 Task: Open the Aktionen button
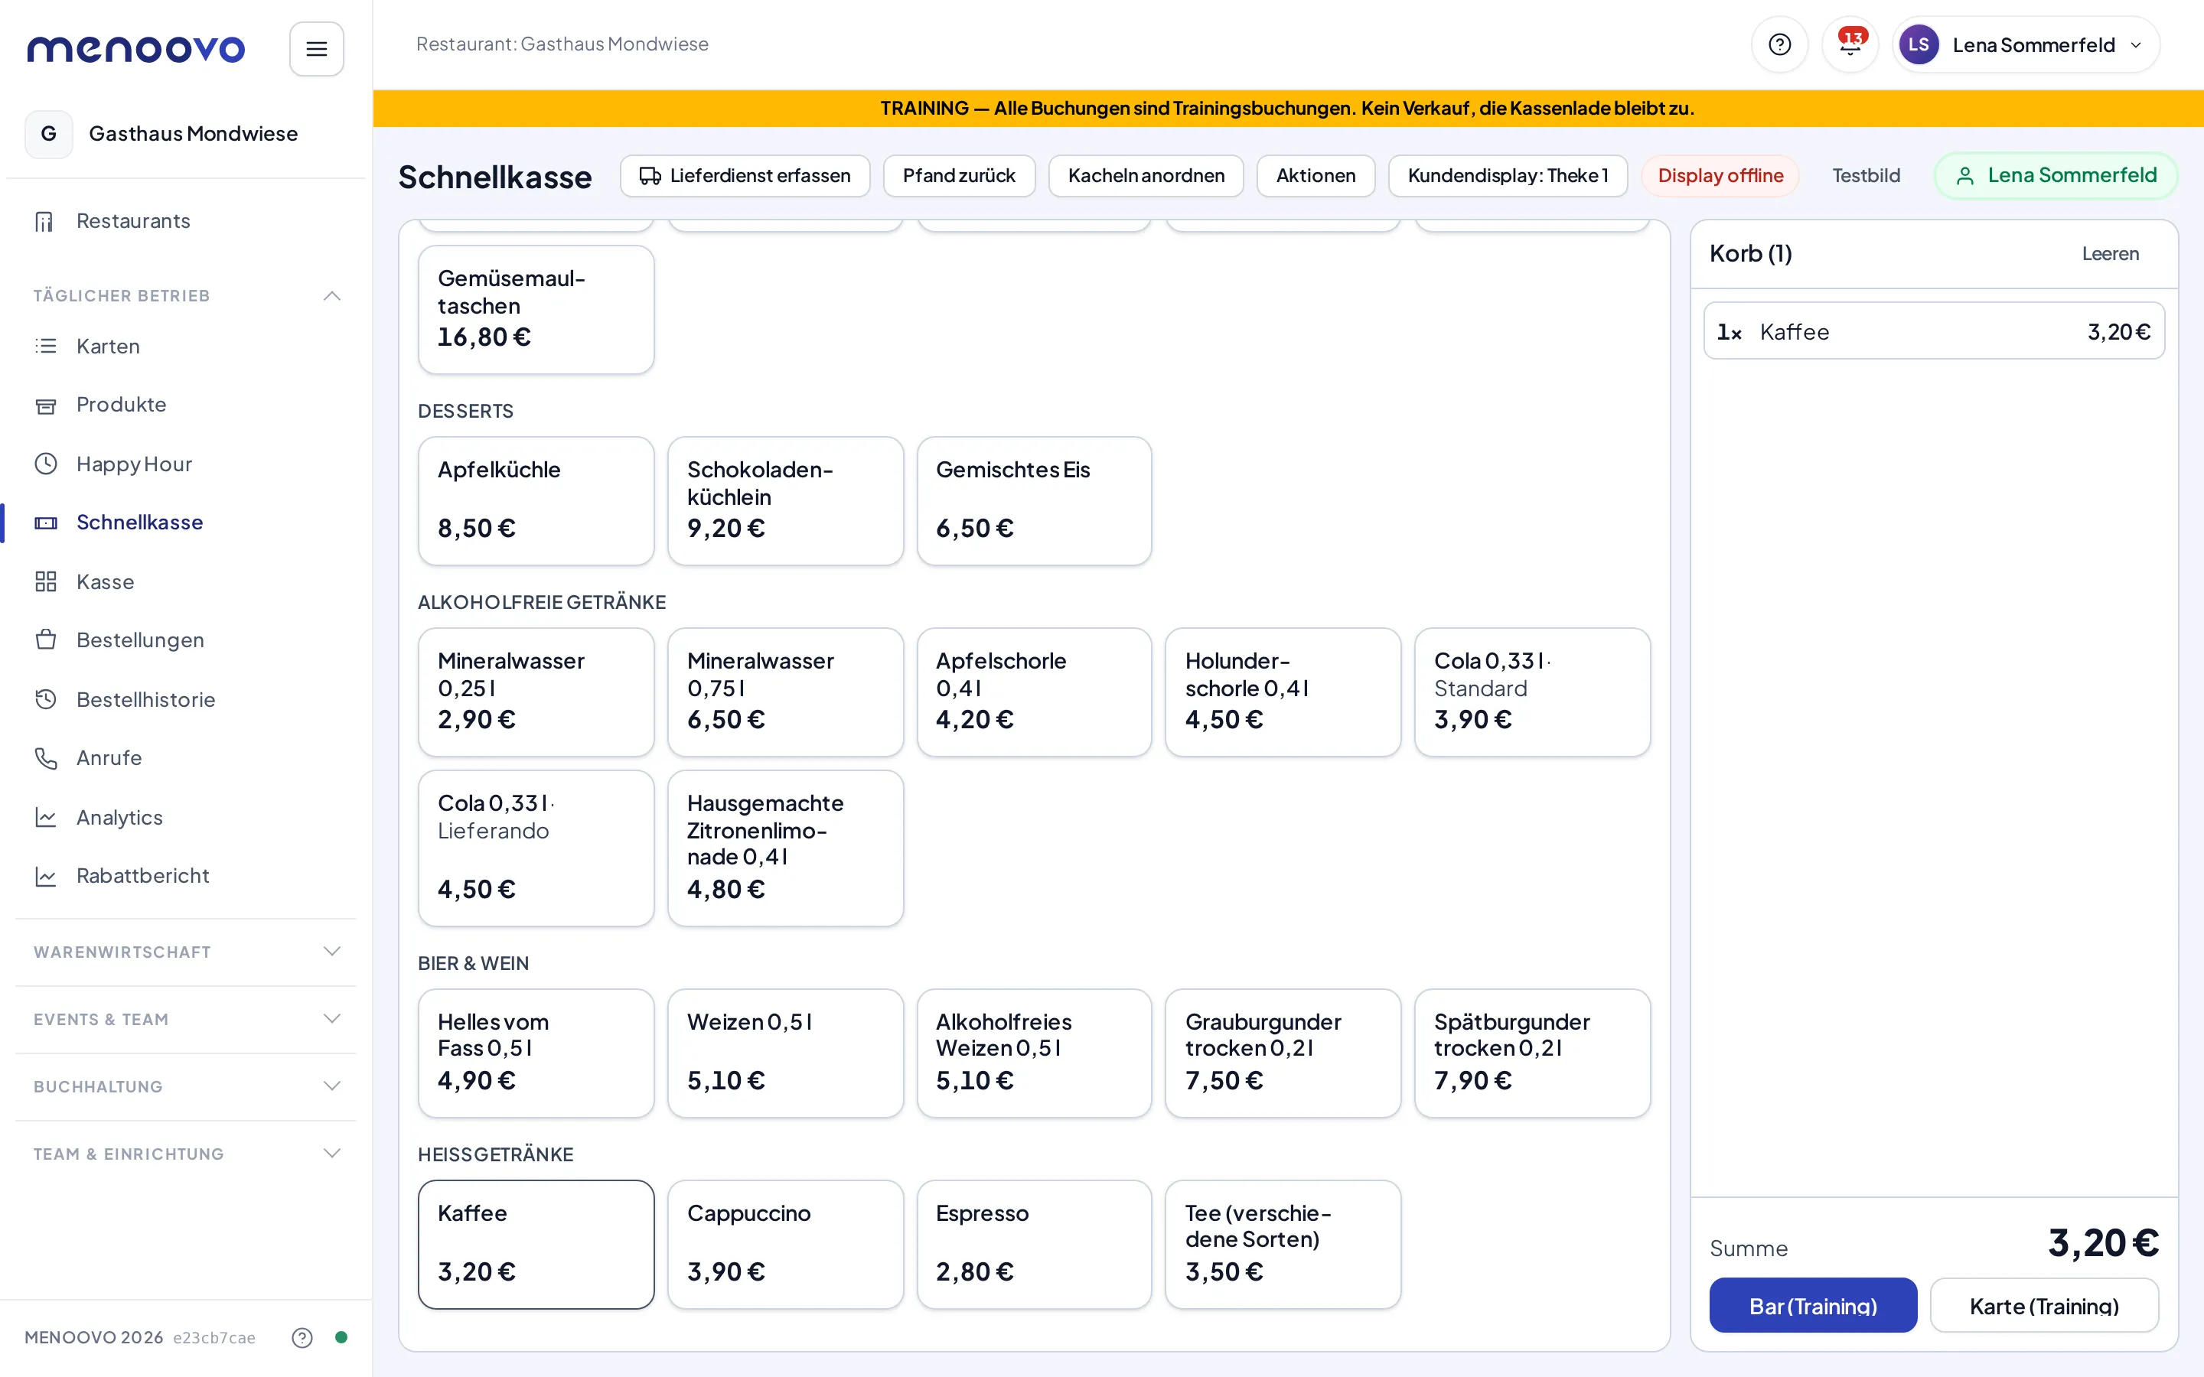[1315, 176]
